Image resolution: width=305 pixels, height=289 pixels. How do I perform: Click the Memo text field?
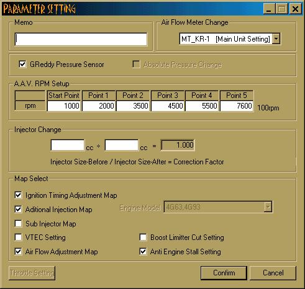[81, 39]
